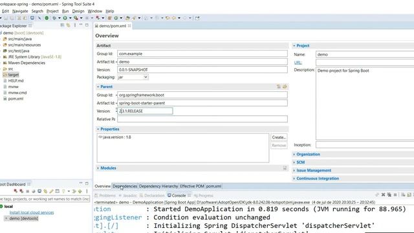Expand the Organization section

click(294, 154)
